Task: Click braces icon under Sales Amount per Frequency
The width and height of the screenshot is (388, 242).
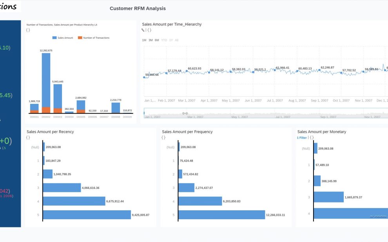Action: pos(163,137)
